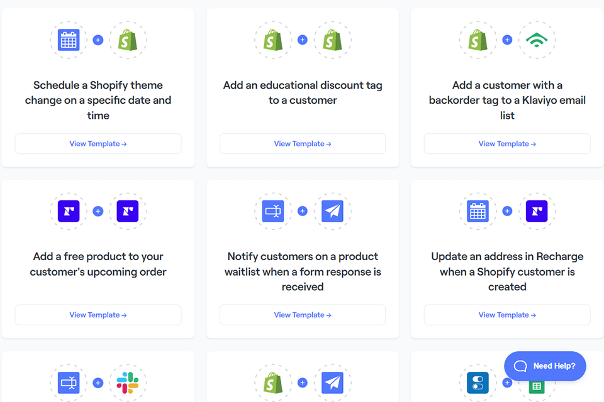604x402 pixels.
Task: Click title 'Add an educational discount tag to a customer'
Action: (303, 92)
